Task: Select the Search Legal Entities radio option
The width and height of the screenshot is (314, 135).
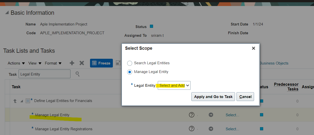Action: click(x=130, y=63)
